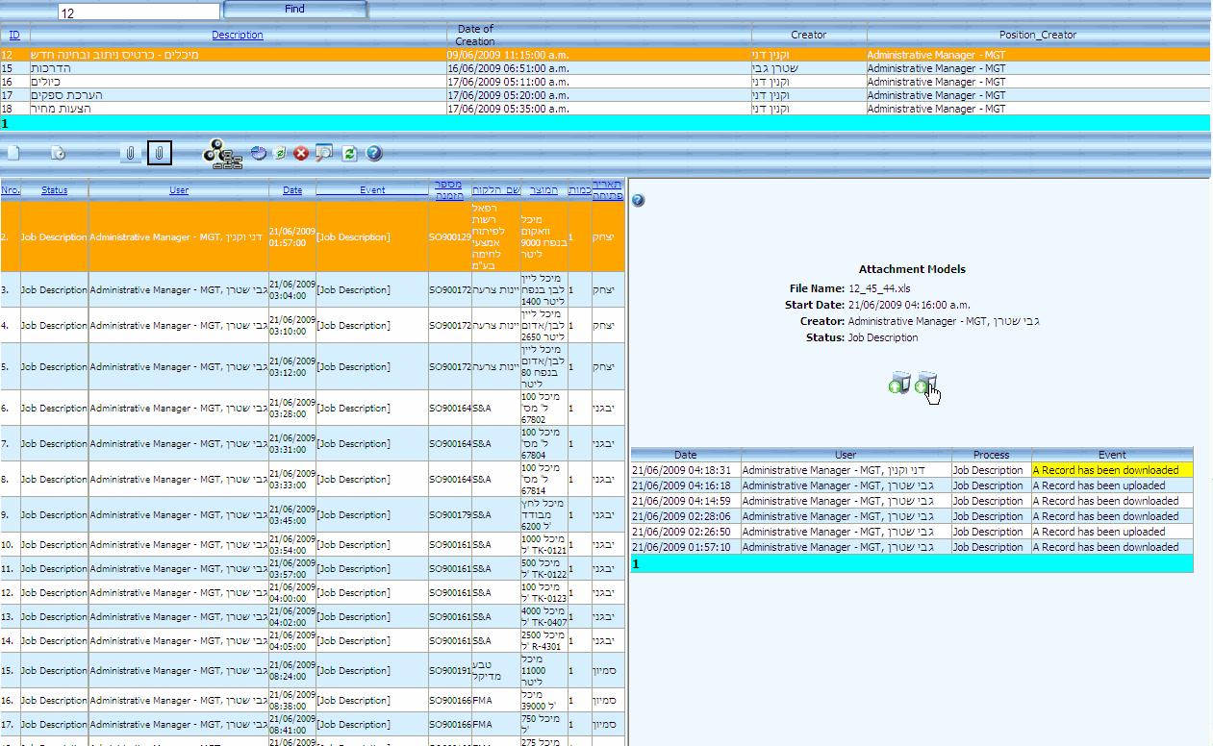Click the green arrows document icon

(x=279, y=153)
